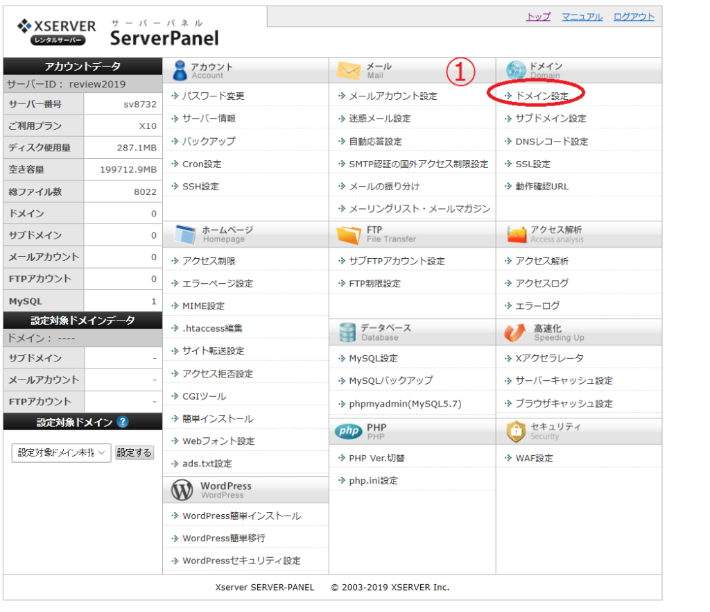Click the XSERVER logo

[57, 32]
